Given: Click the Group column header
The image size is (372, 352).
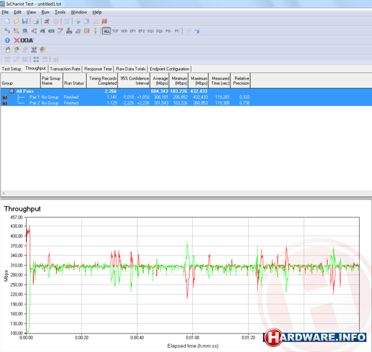Looking at the screenshot, I should [x=20, y=80].
